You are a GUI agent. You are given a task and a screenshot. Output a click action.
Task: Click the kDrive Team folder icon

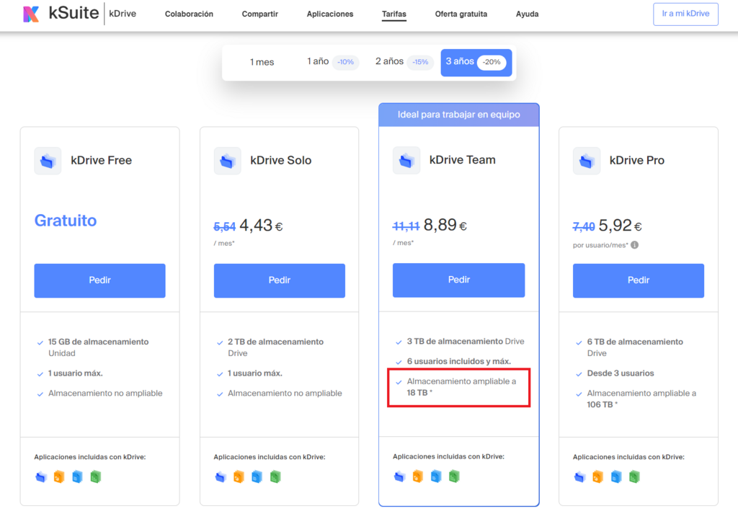tap(406, 161)
